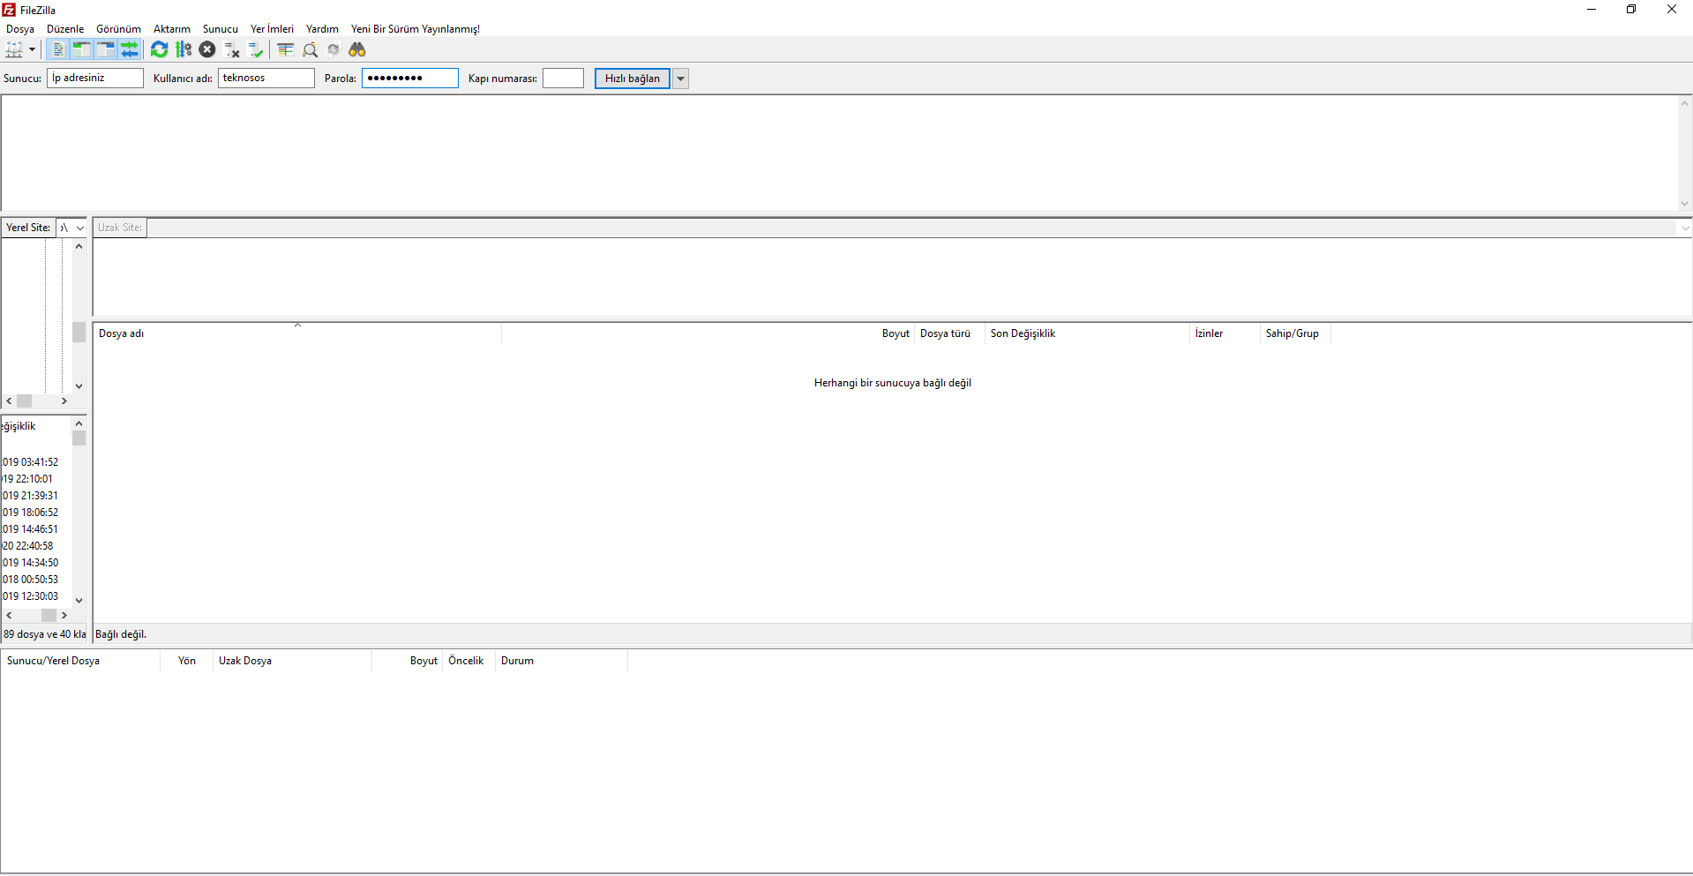Refresh file and folder lists
This screenshot has height=876, width=1693.
coord(160,49)
